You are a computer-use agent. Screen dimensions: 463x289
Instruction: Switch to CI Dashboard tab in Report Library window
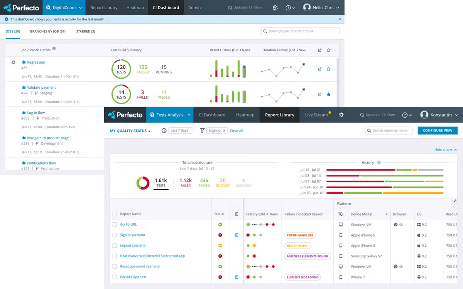click(x=212, y=115)
